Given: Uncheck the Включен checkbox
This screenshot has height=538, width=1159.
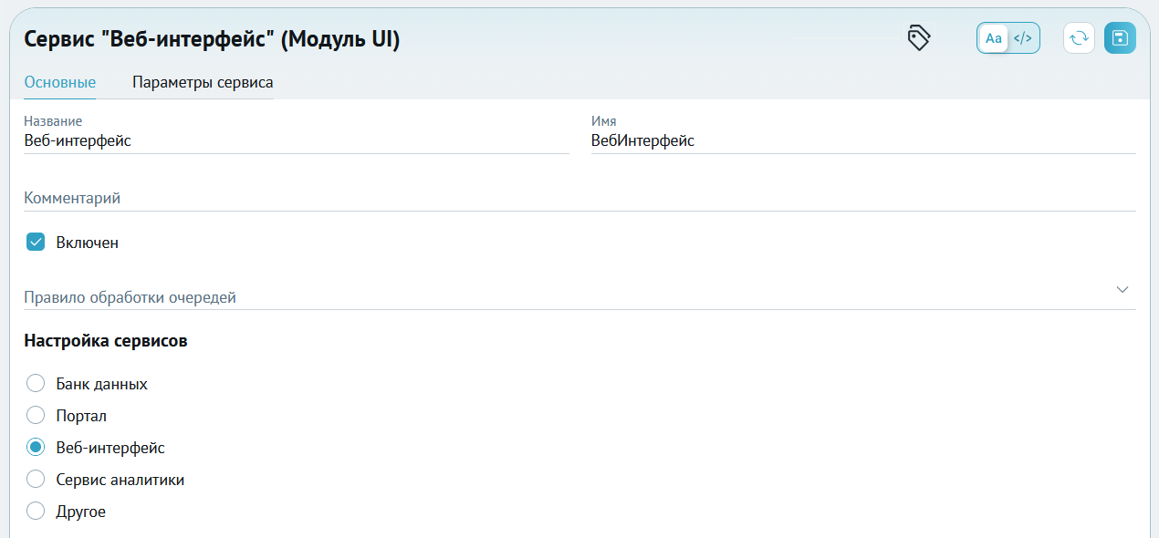Looking at the screenshot, I should (36, 242).
